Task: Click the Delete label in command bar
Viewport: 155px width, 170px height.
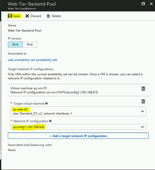Action: [x=56, y=16]
